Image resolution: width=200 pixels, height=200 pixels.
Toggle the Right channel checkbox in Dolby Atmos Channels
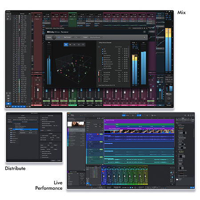pyautogui.click(x=103, y=51)
